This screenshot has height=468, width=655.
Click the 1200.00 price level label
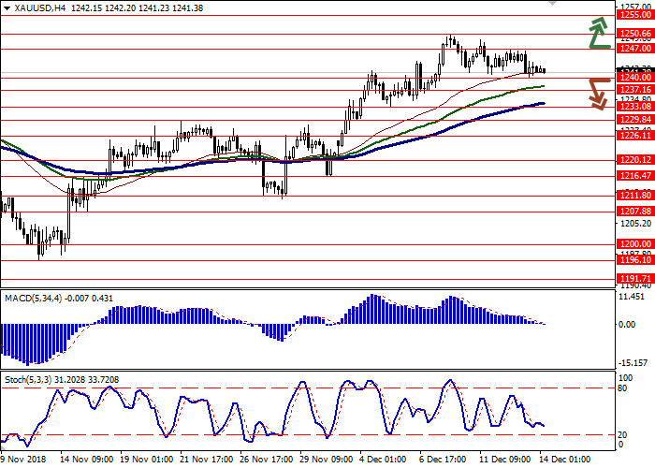coord(634,243)
